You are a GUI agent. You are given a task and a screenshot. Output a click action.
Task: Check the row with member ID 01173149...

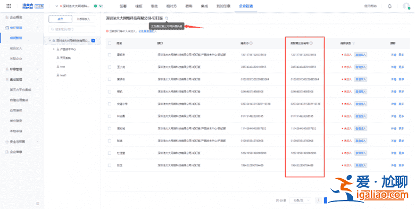point(110,116)
